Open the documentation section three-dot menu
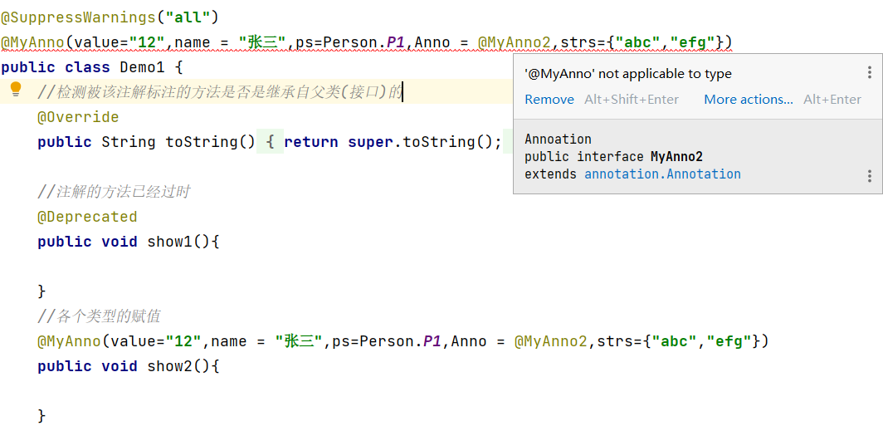This screenshot has width=883, height=426. click(870, 176)
